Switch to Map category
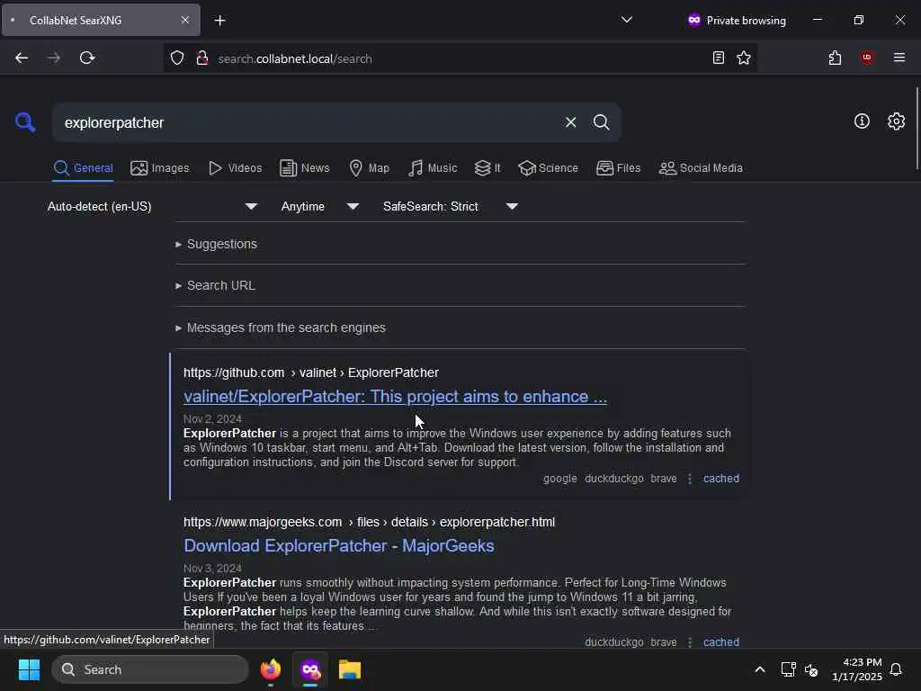The image size is (921, 691). [369, 168]
